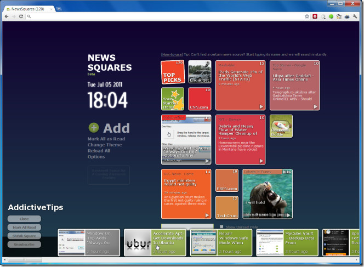Open Debris and Heavy Flow headline
The height and width of the screenshot is (267, 364).
pyautogui.click(x=238, y=130)
